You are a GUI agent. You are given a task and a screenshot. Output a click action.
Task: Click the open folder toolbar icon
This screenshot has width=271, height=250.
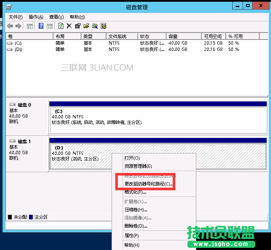point(87,26)
